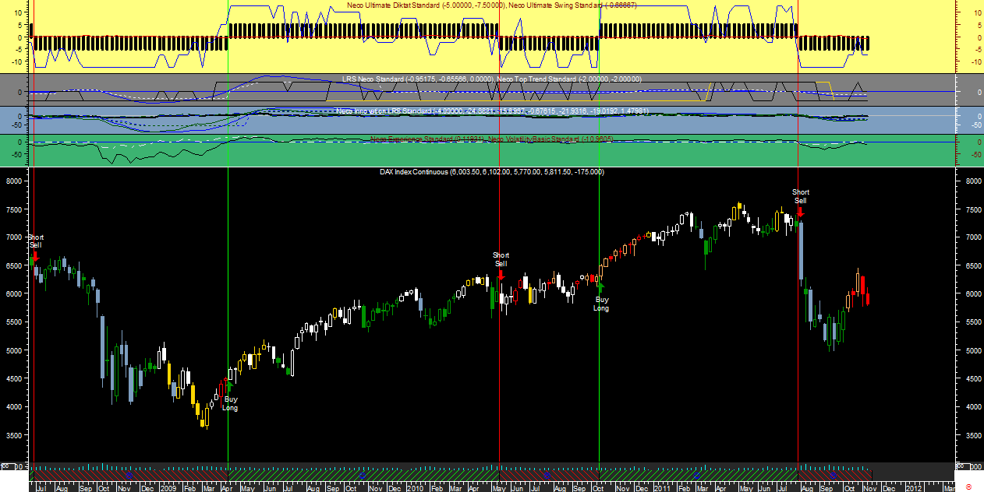Click the small red circle icon in the bottom corner

[x=968, y=486]
